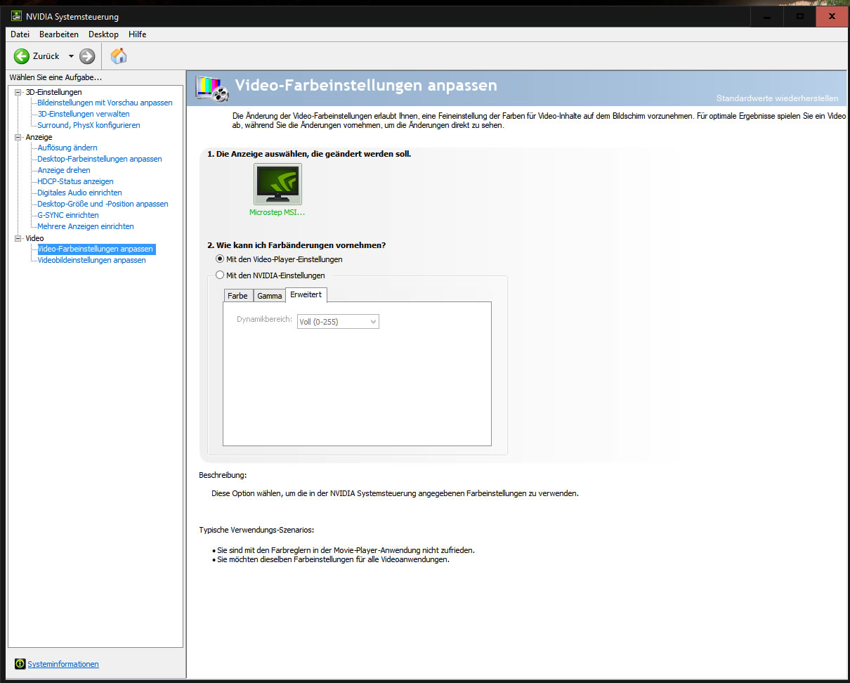850x683 pixels.
Task: Open Auflösung ändern
Action: click(x=67, y=148)
